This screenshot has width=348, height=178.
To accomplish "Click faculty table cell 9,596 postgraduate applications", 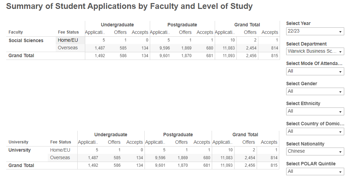I will click(x=165, y=48).
